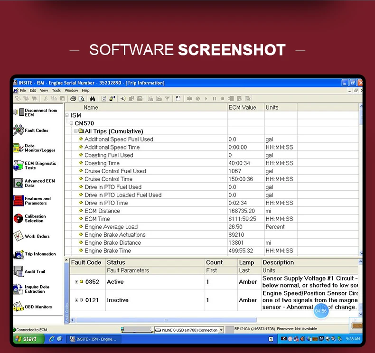The height and width of the screenshot is (353, 375).
Task: Click the Play toolbar button
Action: tap(206, 99)
